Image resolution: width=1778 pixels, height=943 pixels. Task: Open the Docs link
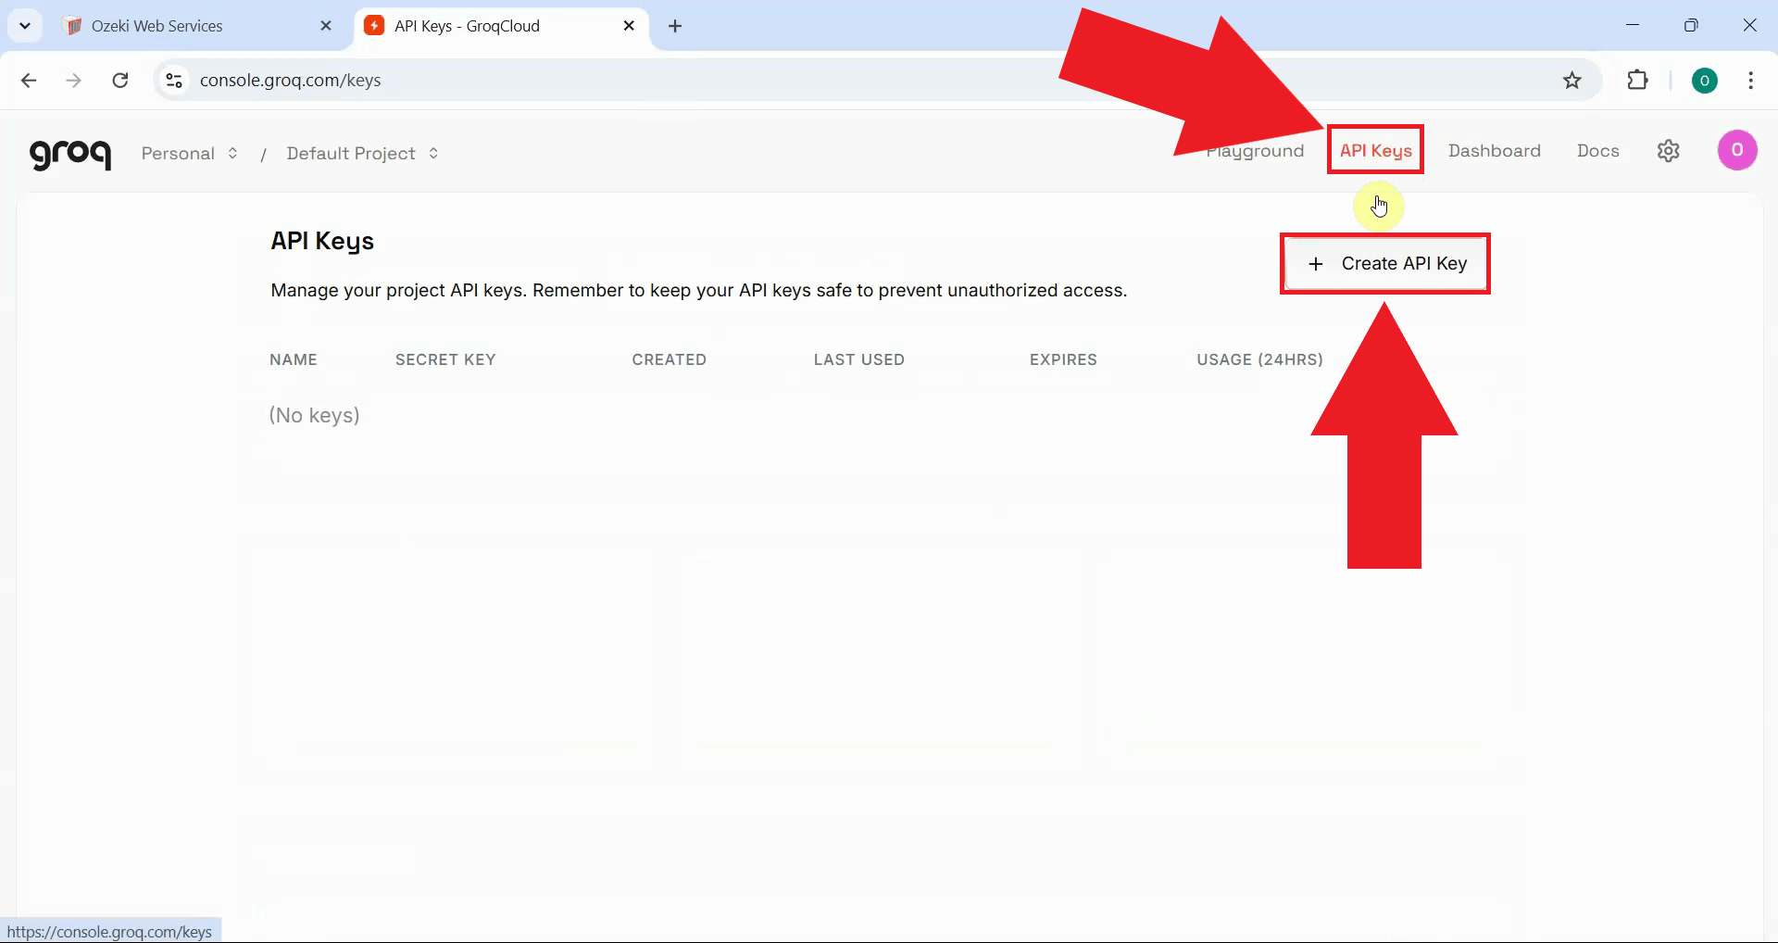click(x=1597, y=150)
